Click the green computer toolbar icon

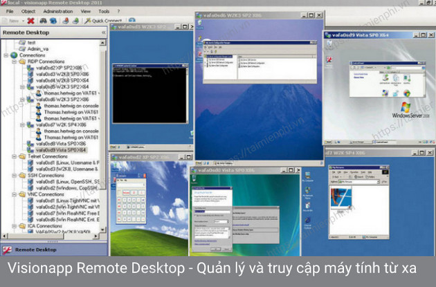tap(75, 21)
